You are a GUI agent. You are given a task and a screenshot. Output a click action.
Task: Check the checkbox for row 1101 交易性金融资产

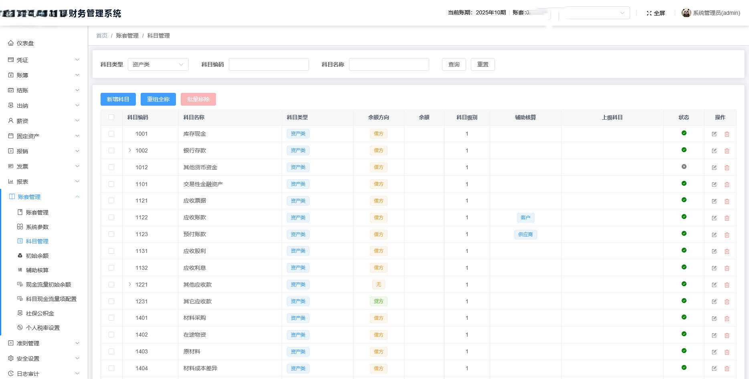tap(111, 184)
